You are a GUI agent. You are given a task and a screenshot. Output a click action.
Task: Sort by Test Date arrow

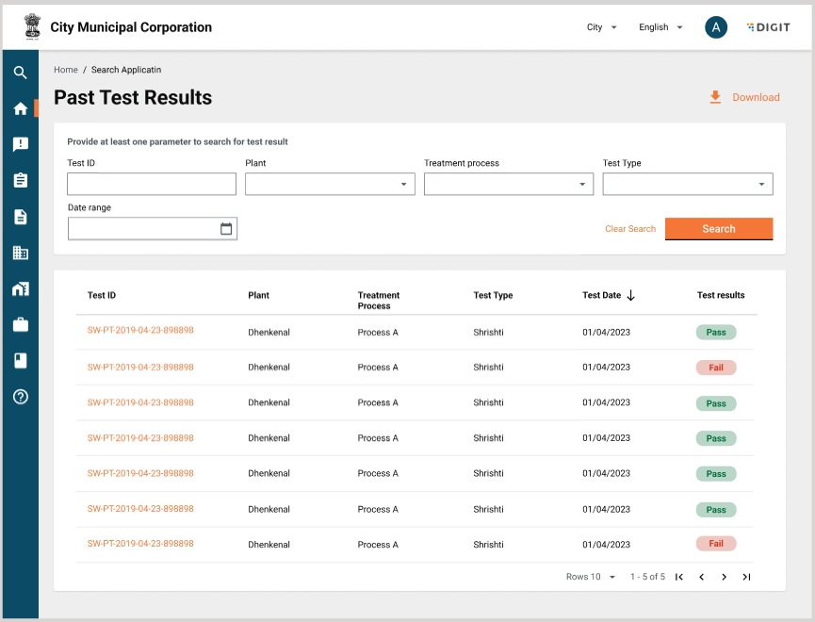point(630,295)
